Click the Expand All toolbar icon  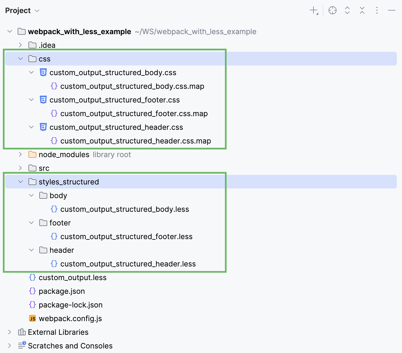tap(347, 10)
